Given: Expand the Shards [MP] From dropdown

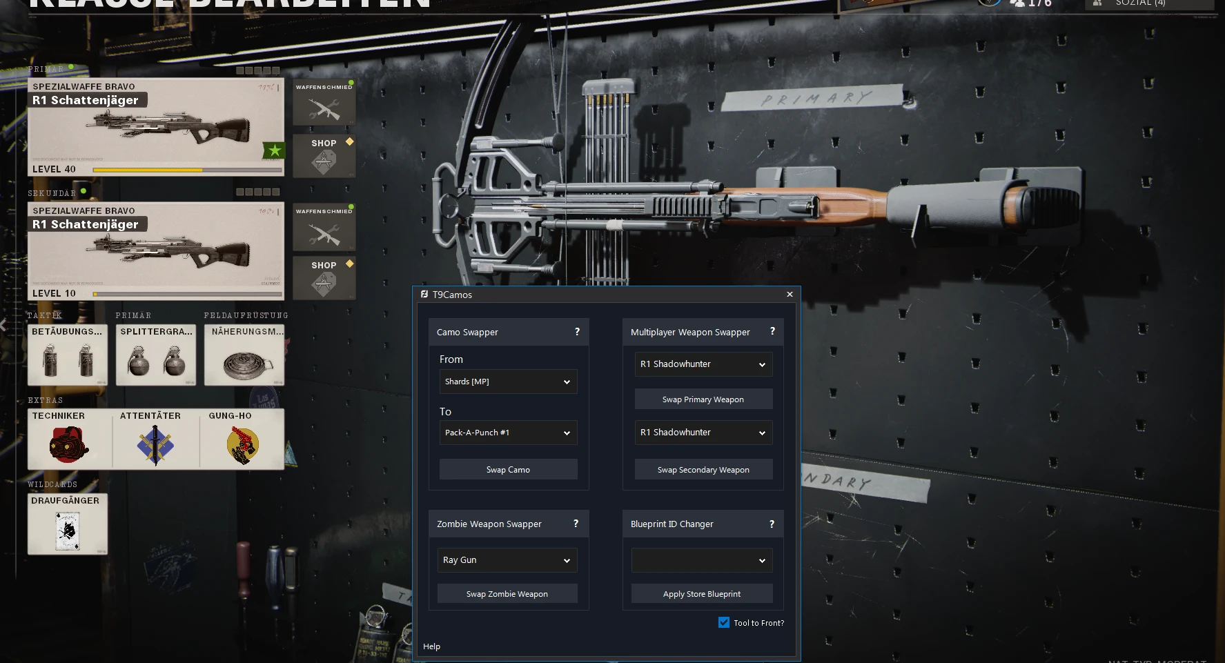Looking at the screenshot, I should coord(508,382).
